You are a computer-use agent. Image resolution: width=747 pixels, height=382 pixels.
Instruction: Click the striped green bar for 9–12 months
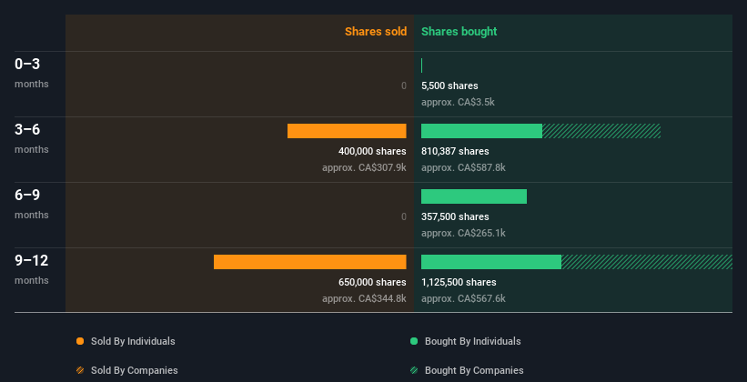coord(647,262)
